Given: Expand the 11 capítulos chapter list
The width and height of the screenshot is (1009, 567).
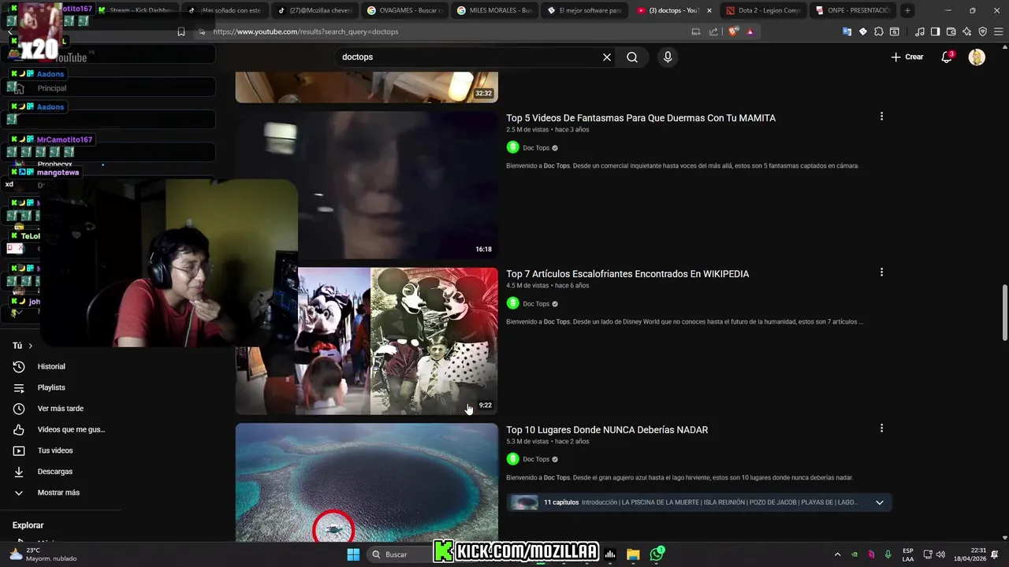Looking at the screenshot, I should point(880,502).
